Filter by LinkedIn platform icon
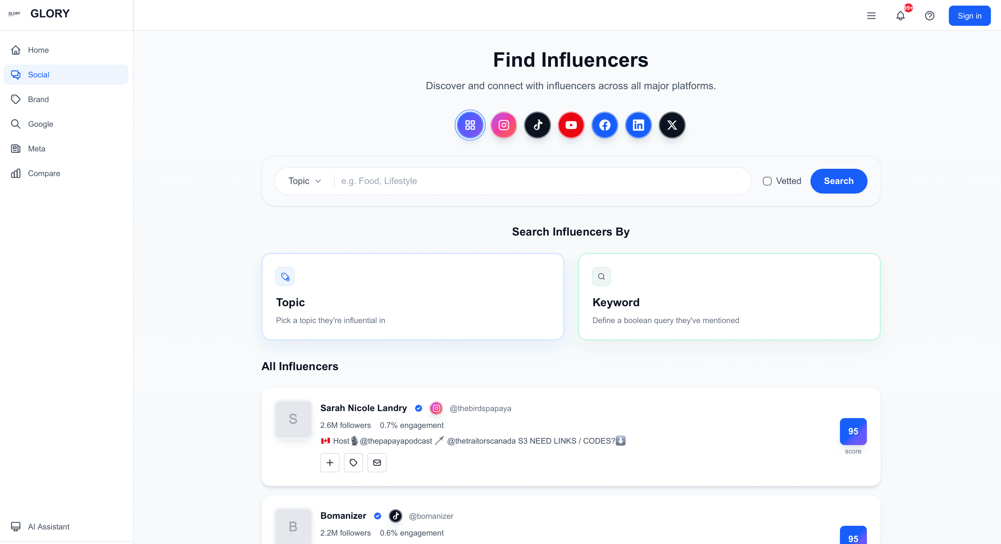This screenshot has height=544, width=1001. (x=638, y=125)
